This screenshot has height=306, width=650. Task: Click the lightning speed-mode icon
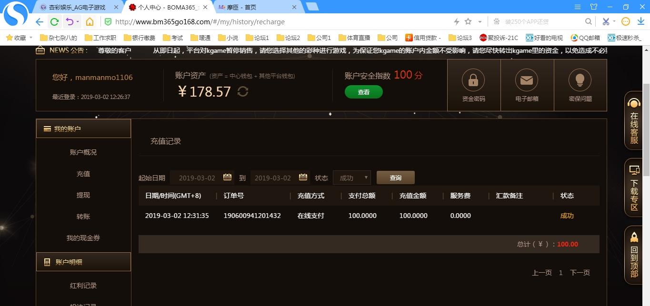[457, 22]
